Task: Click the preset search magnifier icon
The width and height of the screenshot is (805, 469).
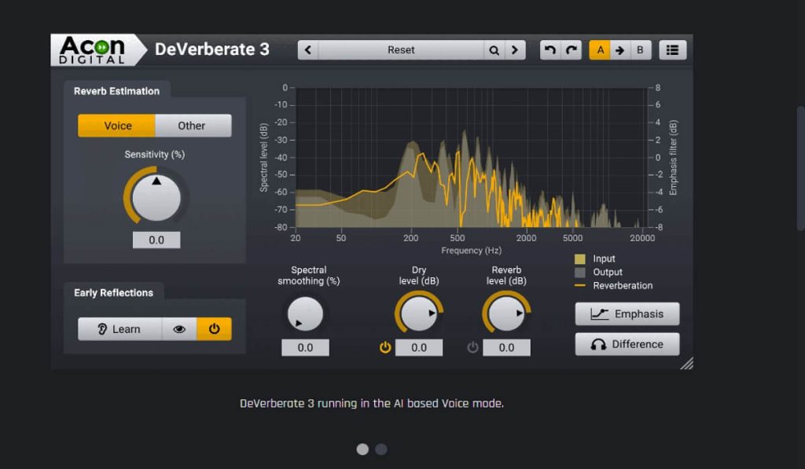Action: (494, 50)
